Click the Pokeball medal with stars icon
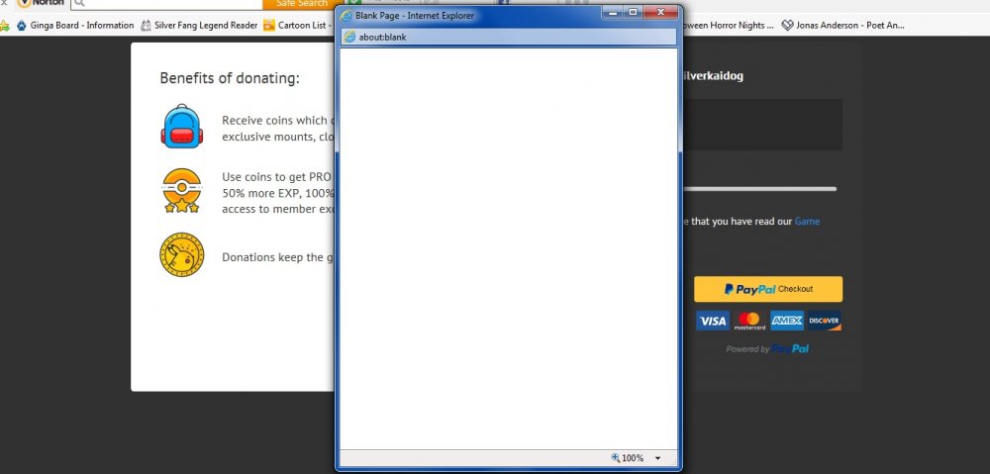The image size is (990, 474). [181, 191]
